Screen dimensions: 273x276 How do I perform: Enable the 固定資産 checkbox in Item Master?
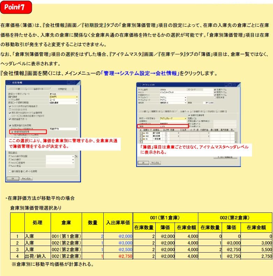click(215, 97)
